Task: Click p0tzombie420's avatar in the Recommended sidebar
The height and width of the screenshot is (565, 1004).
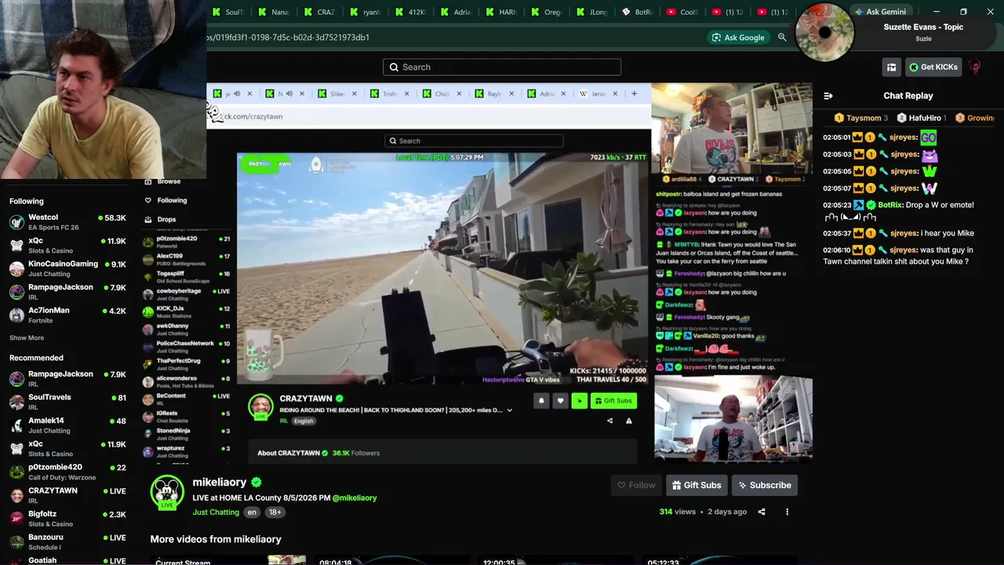Action: [16, 472]
